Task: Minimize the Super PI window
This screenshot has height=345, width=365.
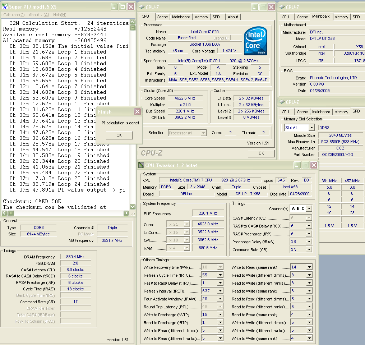Action: (114, 7)
